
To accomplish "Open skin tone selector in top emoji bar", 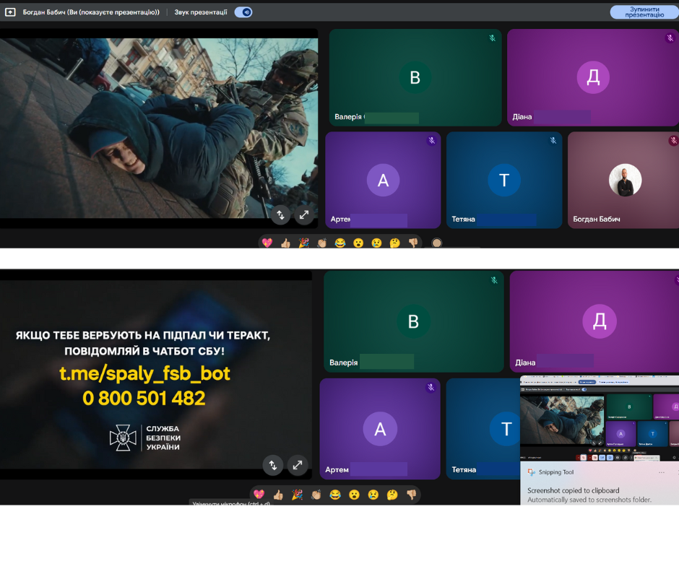I will 436,243.
